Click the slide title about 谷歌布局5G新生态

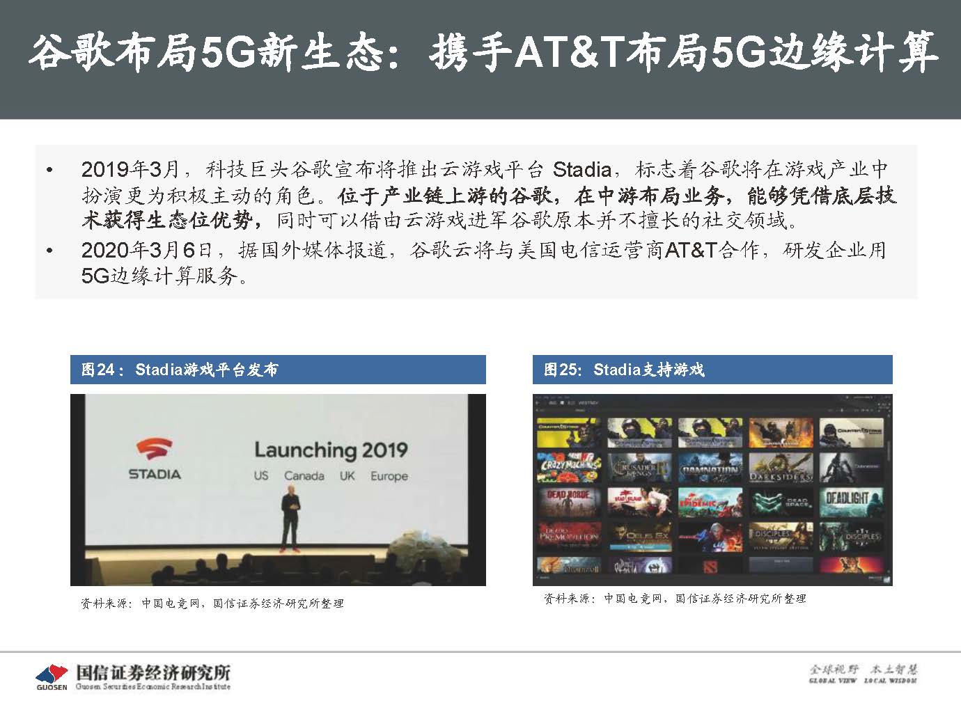[481, 52]
